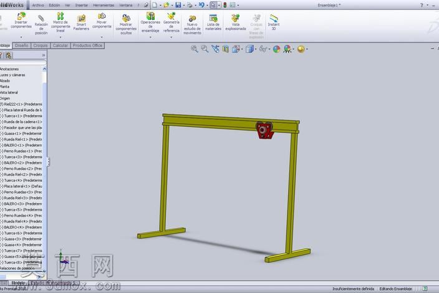The height and width of the screenshot is (293, 439).
Task: Click the Rebuild traffic light icon
Action: point(225,5)
